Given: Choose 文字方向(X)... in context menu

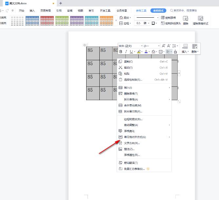Looking at the screenshot, I should pyautogui.click(x=144, y=143).
